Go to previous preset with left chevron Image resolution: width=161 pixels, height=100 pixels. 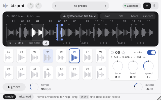(56, 6)
